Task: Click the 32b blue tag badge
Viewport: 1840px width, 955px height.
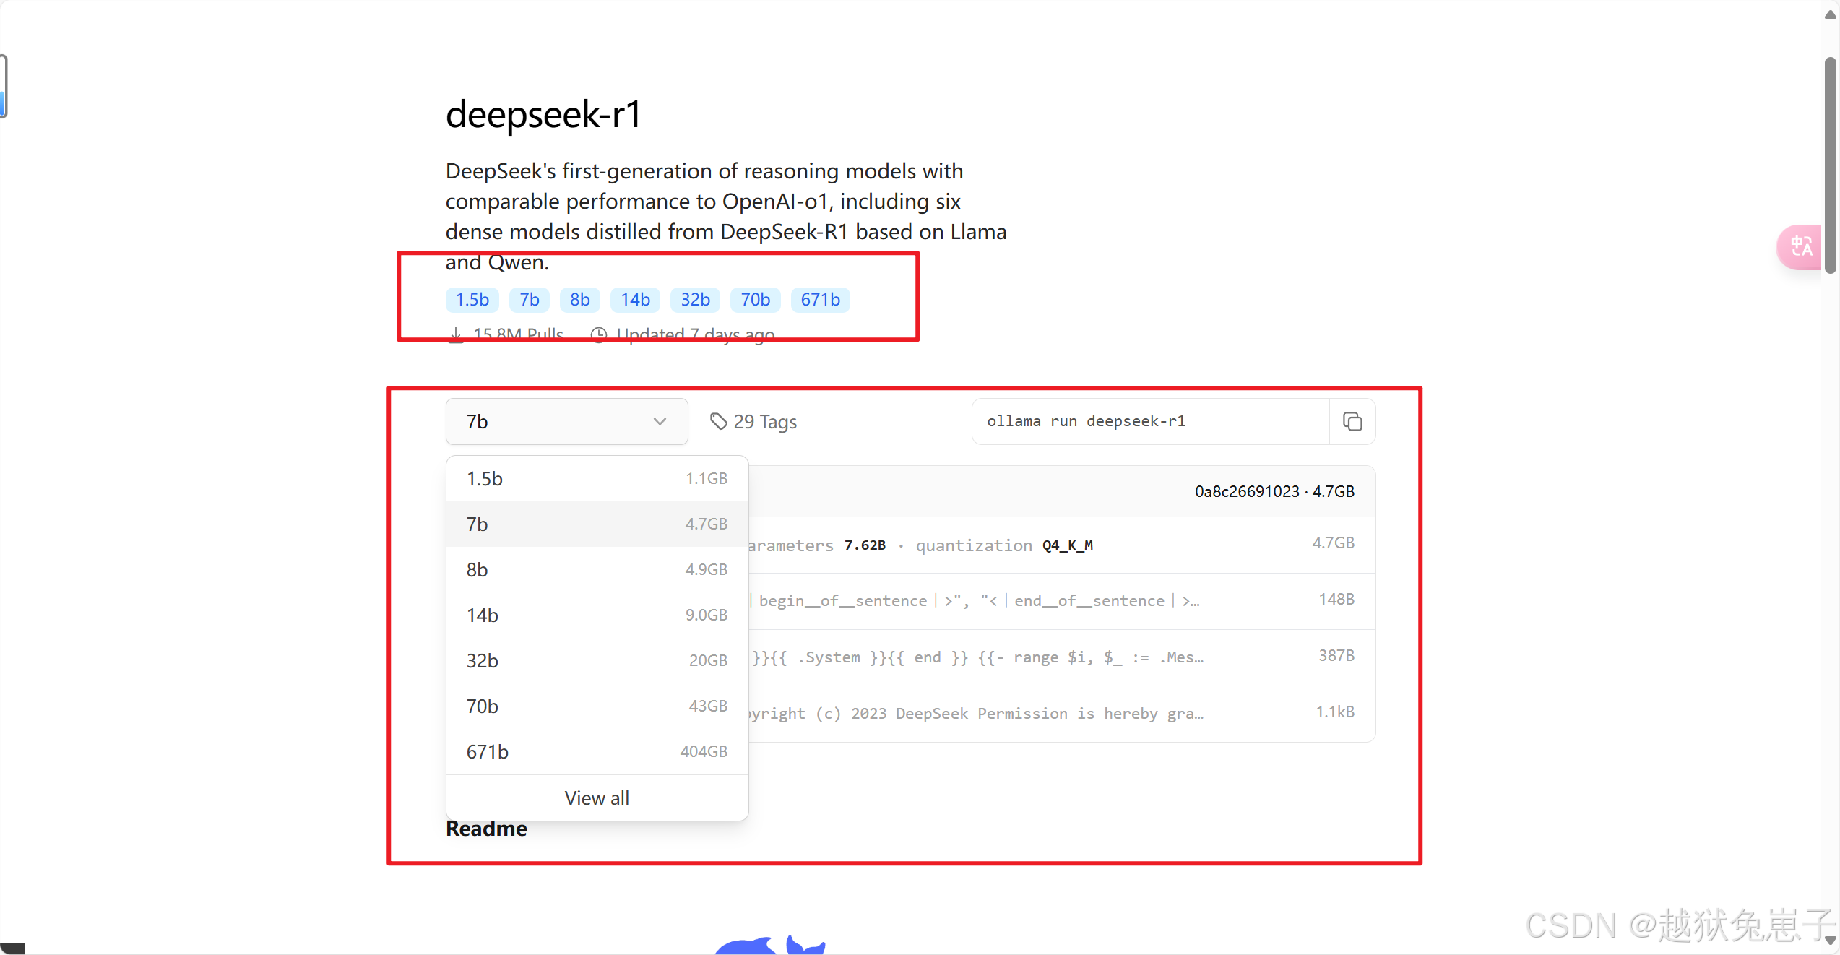Action: 695,300
